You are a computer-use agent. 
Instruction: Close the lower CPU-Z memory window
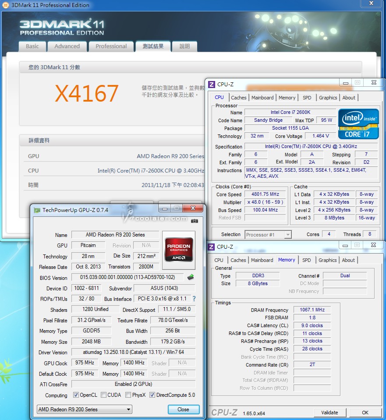pyautogui.click(x=373, y=245)
